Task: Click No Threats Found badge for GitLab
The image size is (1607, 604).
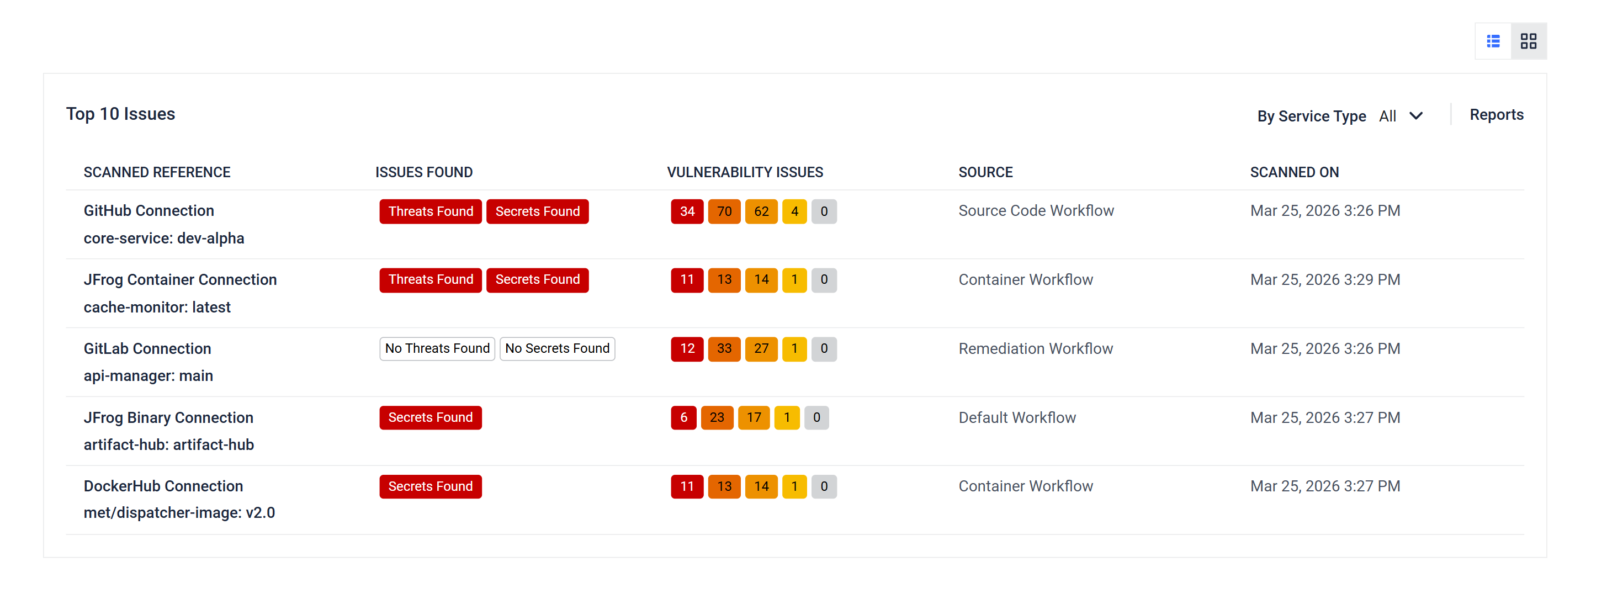Action: pyautogui.click(x=437, y=349)
